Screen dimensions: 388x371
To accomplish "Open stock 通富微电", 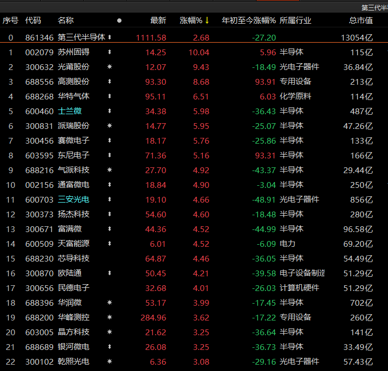I will click(74, 185).
